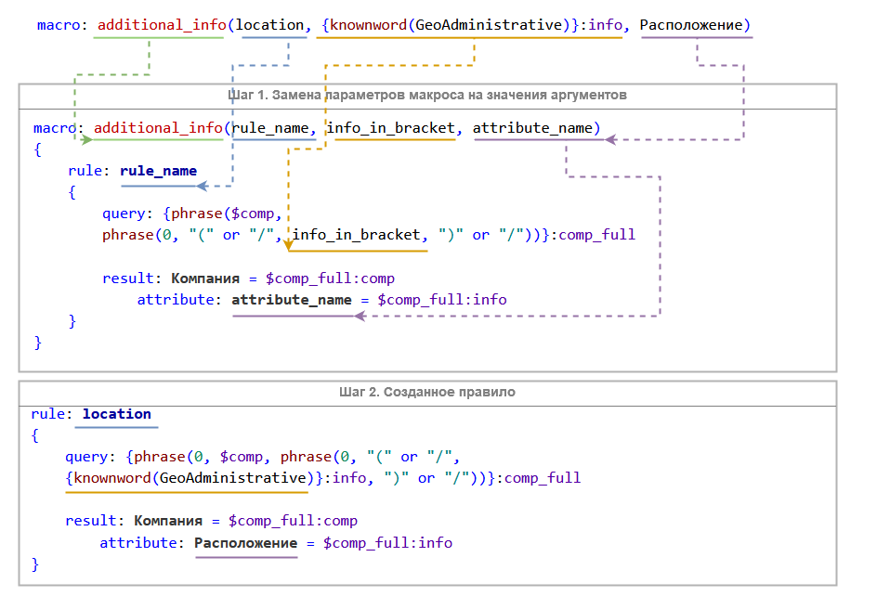
Task: Click "result:" keyword in the Step 1 box
Action: tap(131, 279)
